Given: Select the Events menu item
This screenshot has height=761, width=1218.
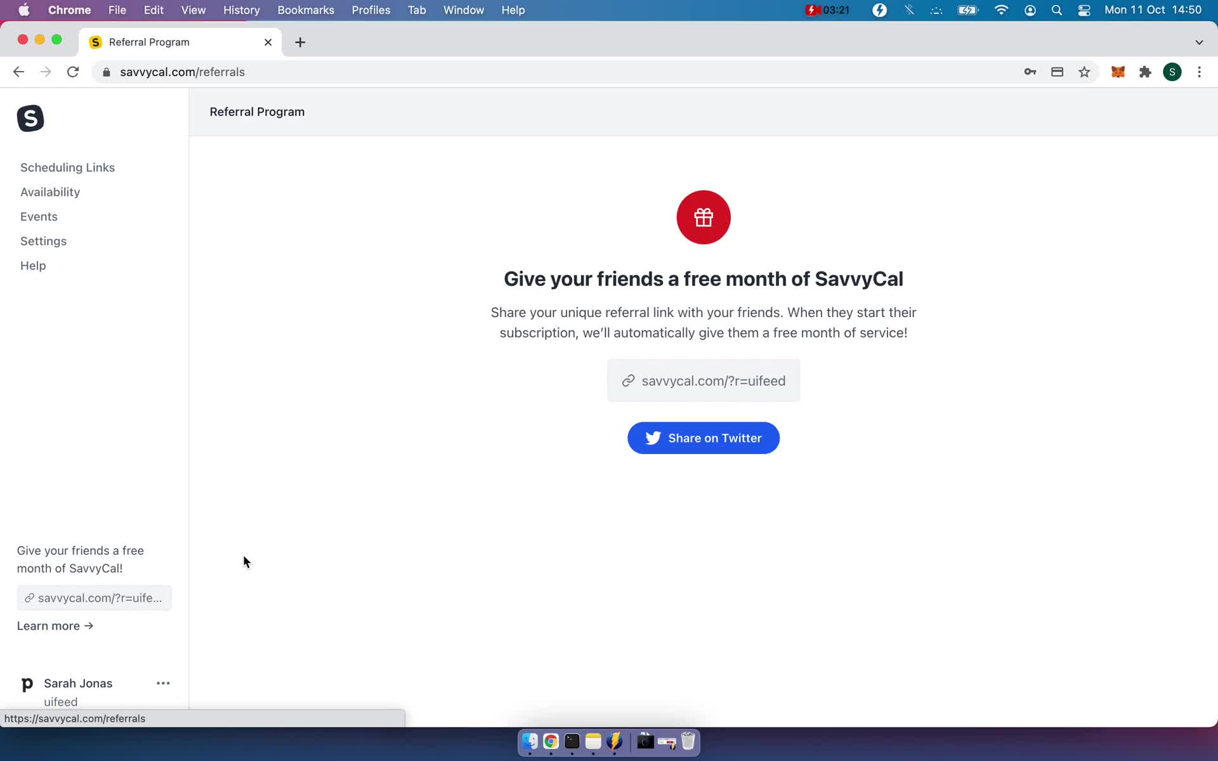Looking at the screenshot, I should (x=39, y=216).
